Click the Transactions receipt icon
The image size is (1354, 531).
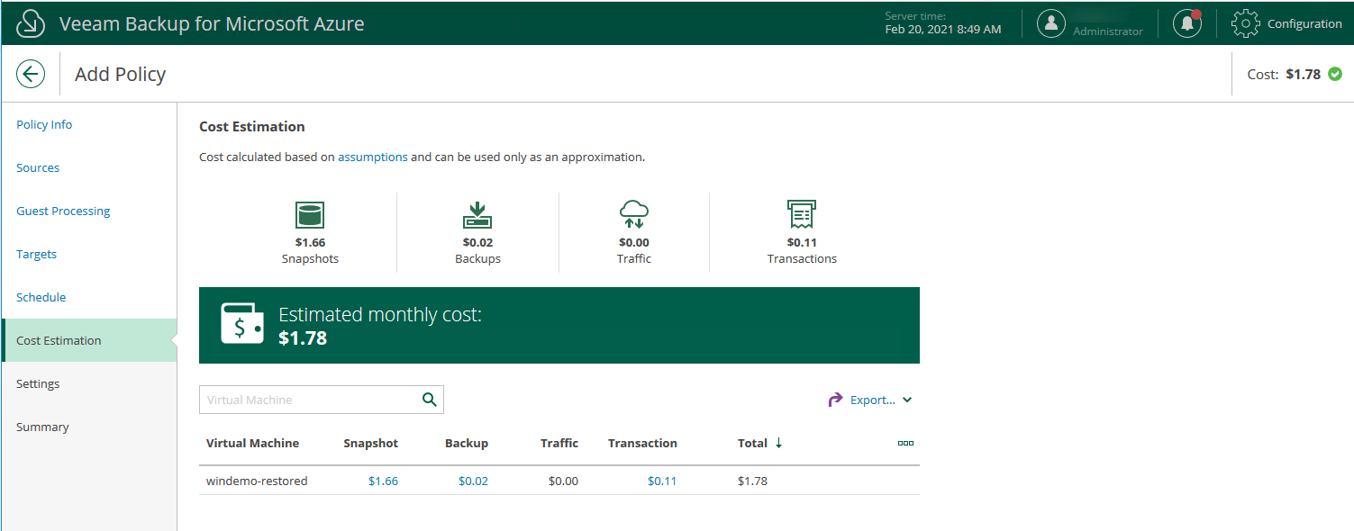point(802,215)
